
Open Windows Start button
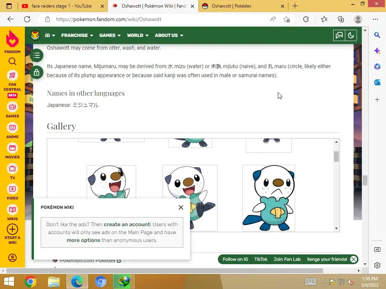click(x=9, y=281)
